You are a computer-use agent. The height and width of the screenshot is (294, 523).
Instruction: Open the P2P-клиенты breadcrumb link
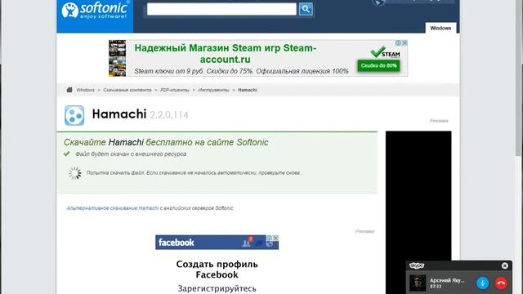(x=175, y=90)
